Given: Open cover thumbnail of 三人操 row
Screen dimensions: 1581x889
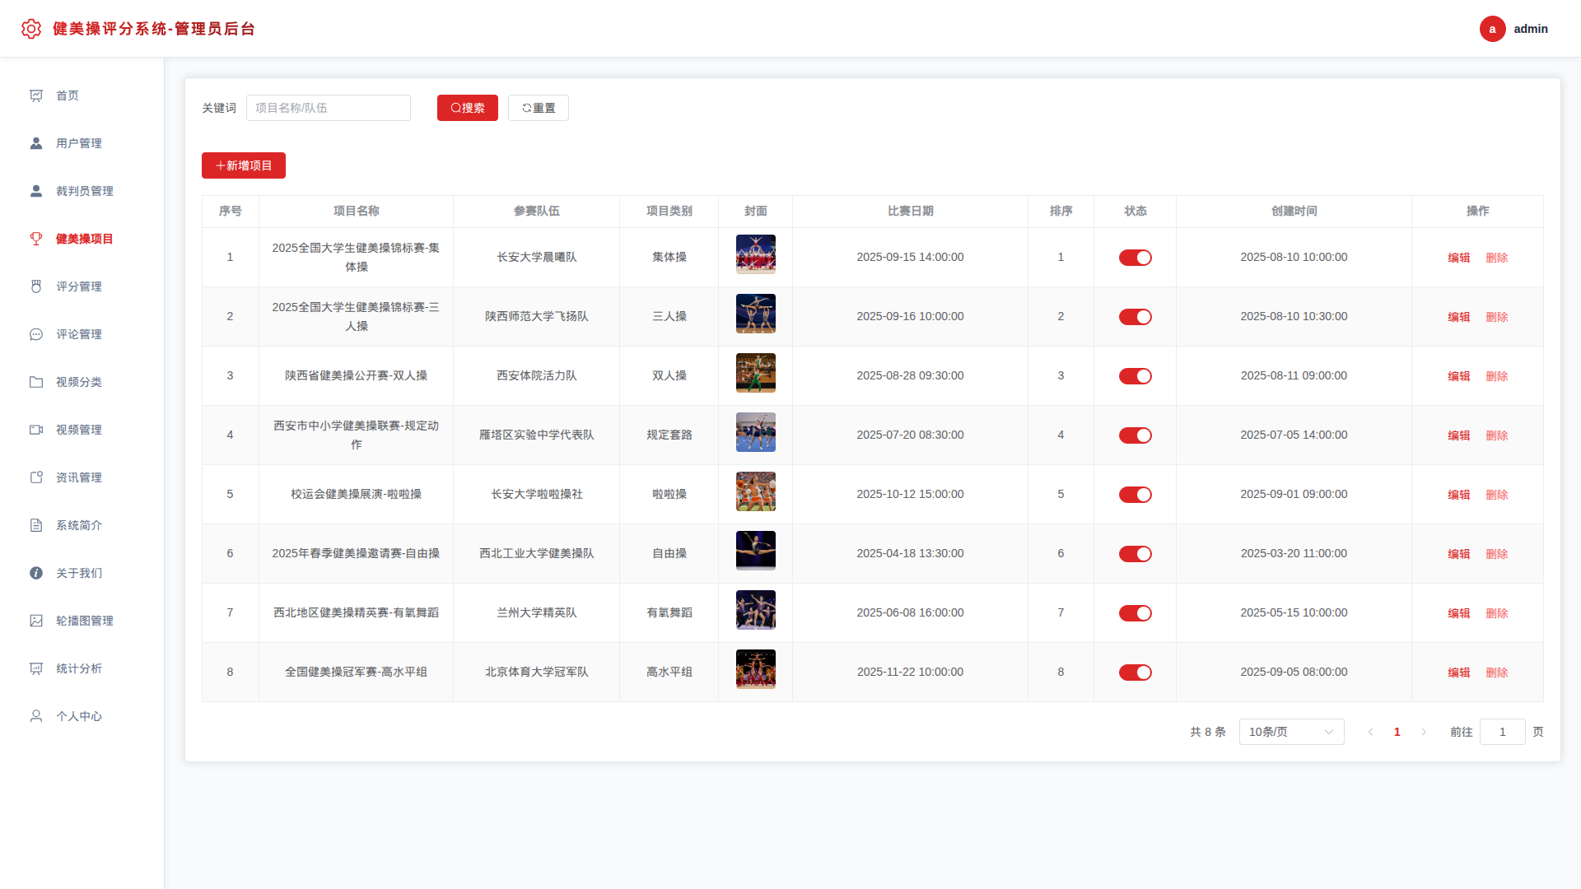Looking at the screenshot, I should coord(755,314).
